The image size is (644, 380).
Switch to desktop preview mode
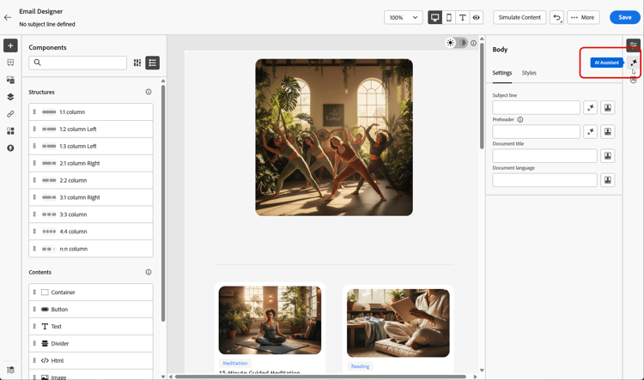(435, 18)
